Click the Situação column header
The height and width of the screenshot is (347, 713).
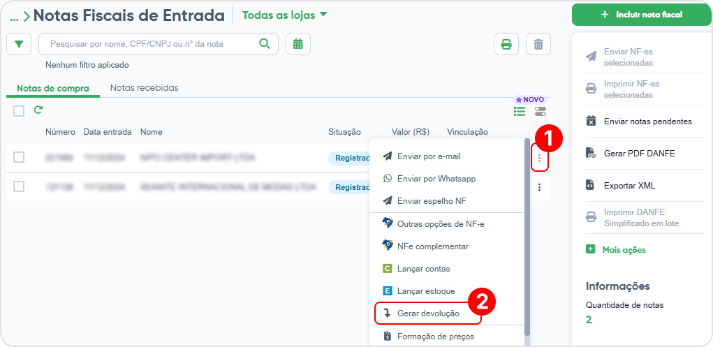[x=344, y=132]
